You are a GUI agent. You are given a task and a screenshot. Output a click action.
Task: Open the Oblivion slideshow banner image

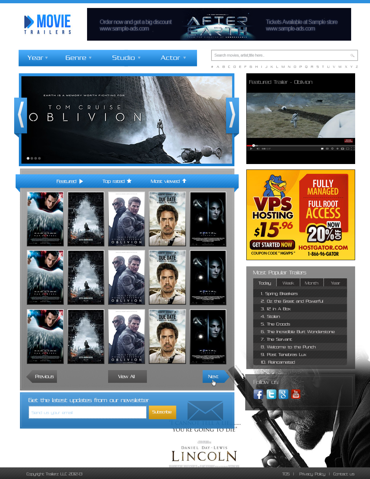[x=127, y=120]
